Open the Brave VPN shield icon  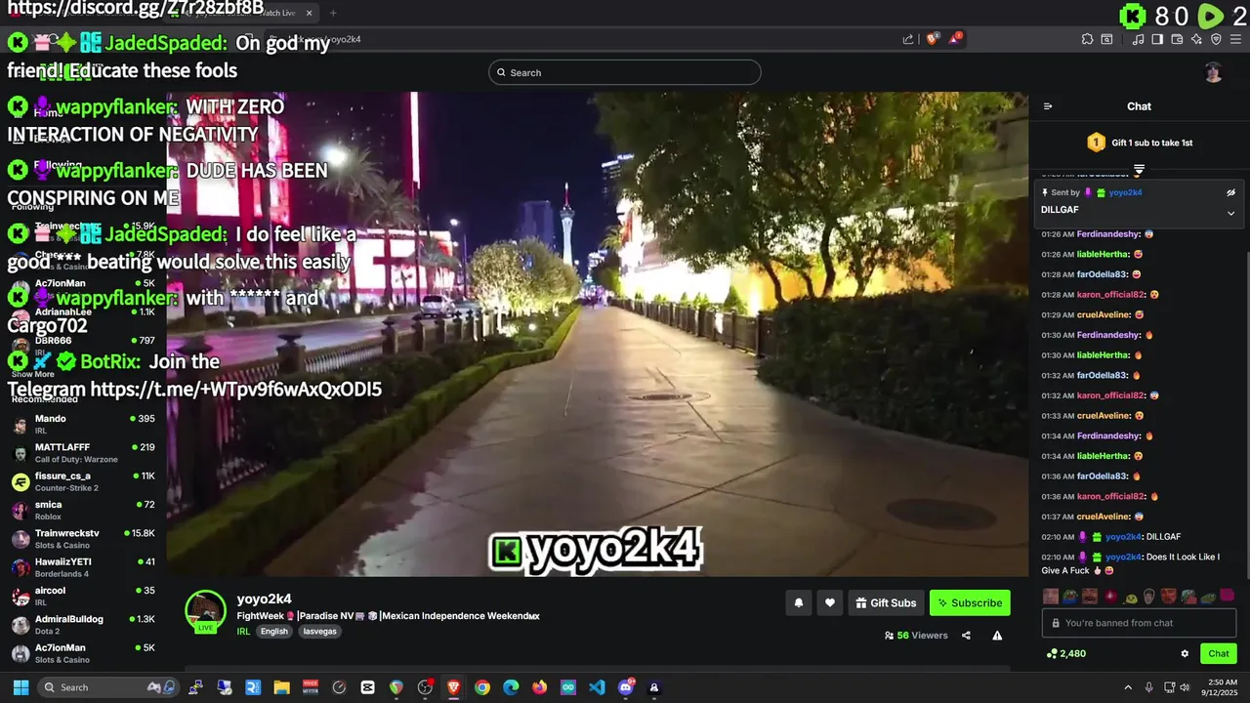click(1216, 39)
